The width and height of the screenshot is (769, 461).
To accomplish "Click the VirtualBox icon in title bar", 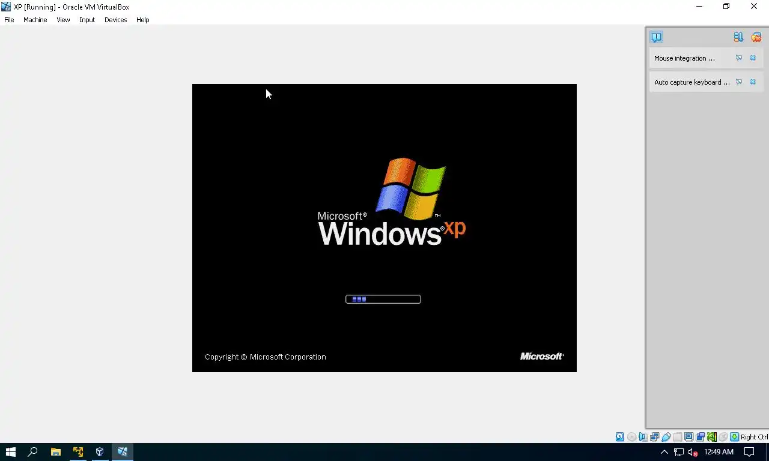I will tap(6, 7).
